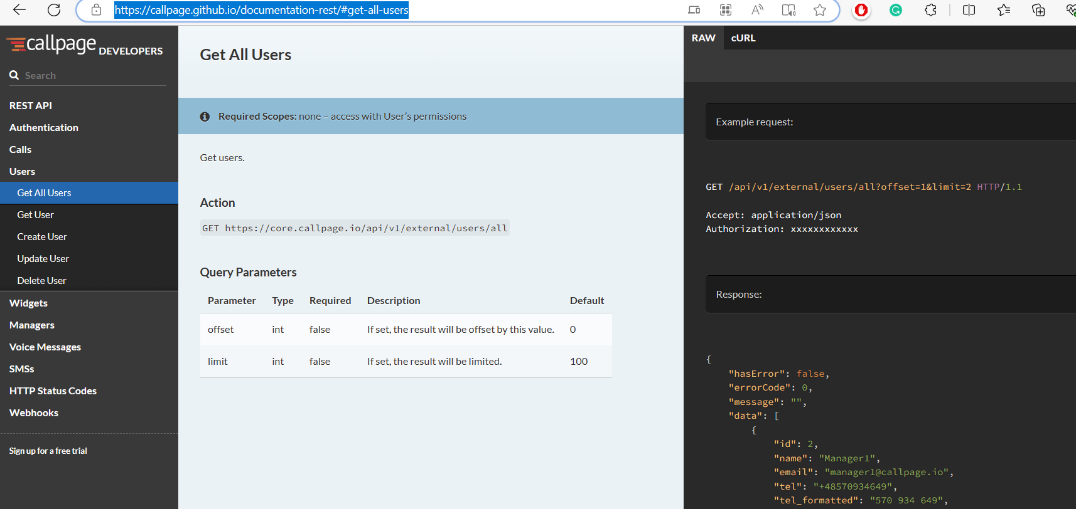This screenshot has width=1076, height=509.
Task: Open the Favorites list
Action: pyautogui.click(x=1004, y=10)
